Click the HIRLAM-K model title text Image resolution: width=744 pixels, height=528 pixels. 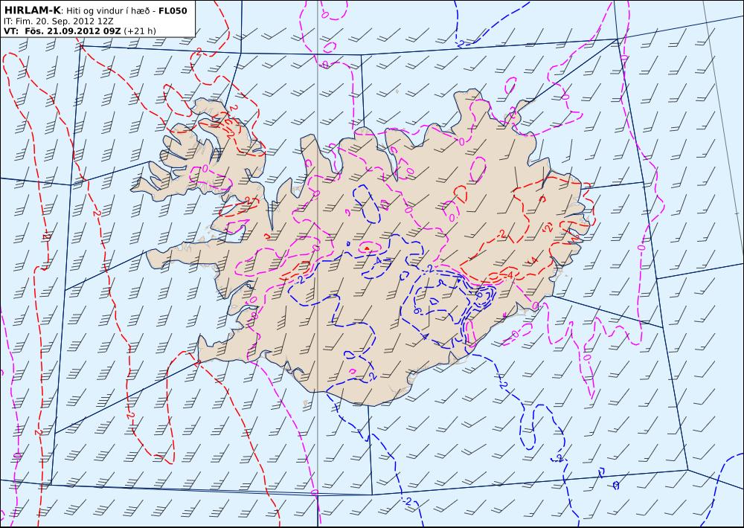pos(32,10)
